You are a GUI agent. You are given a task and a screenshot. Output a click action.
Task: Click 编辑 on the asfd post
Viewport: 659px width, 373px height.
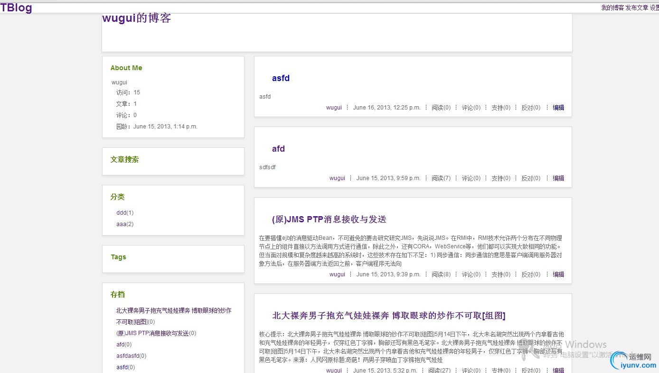[x=558, y=108]
